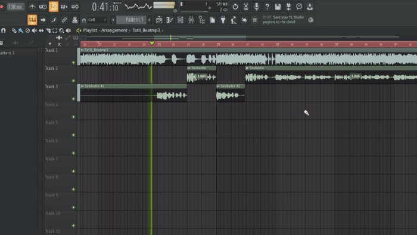Click the master volume peak meter
Screen dimensions: 417x235
[x=164, y=5]
